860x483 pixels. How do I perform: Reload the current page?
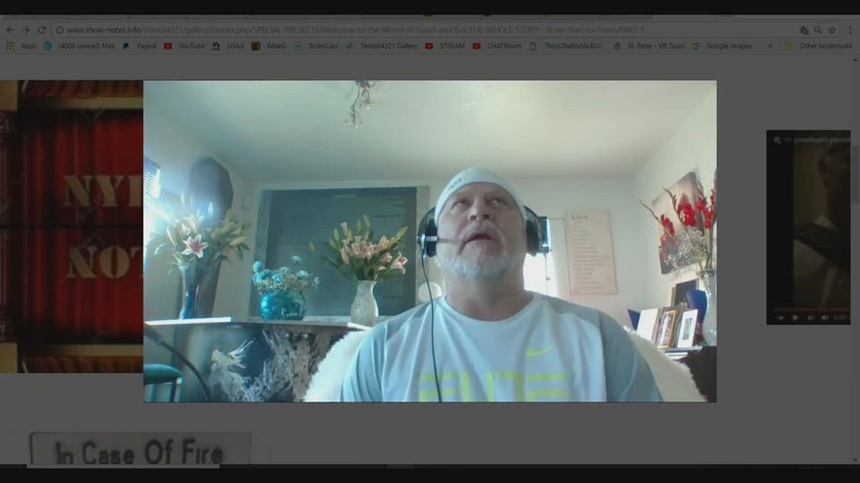coord(41,30)
